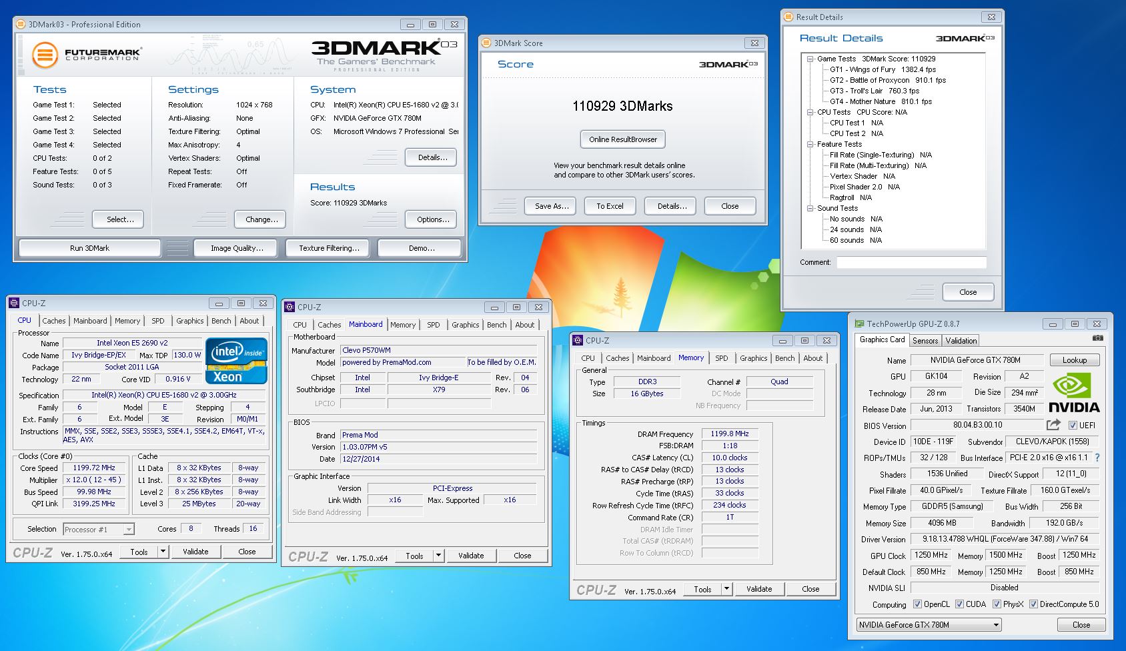Image resolution: width=1126 pixels, height=651 pixels.
Task: Toggle the OpenCL checkbox
Action: point(917,604)
